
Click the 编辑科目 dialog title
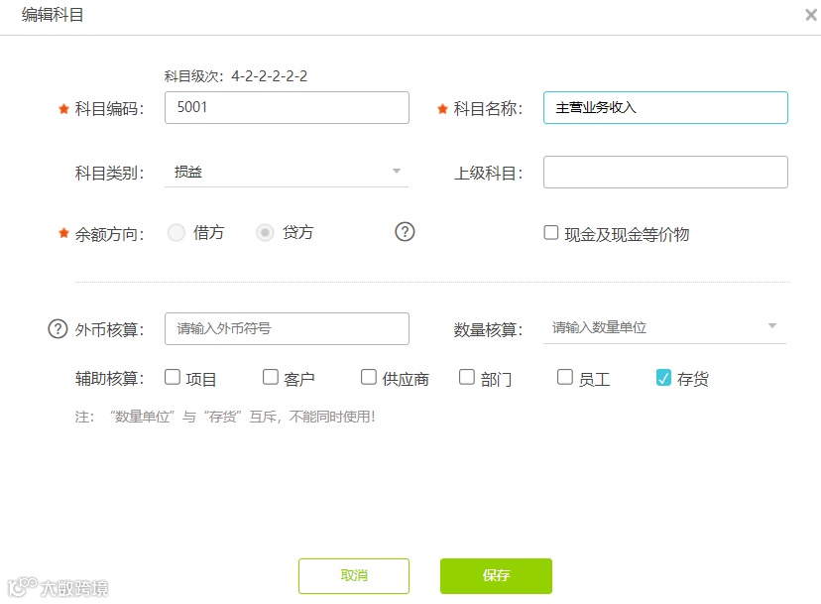(53, 15)
